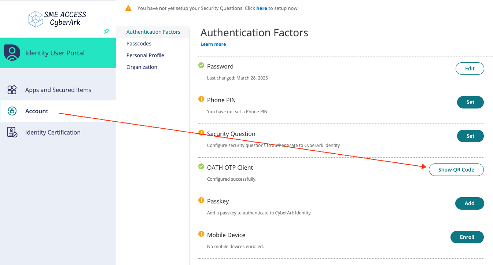The width and height of the screenshot is (493, 265).
Task: Show QR Code for OATH OTP Client
Action: (456, 169)
